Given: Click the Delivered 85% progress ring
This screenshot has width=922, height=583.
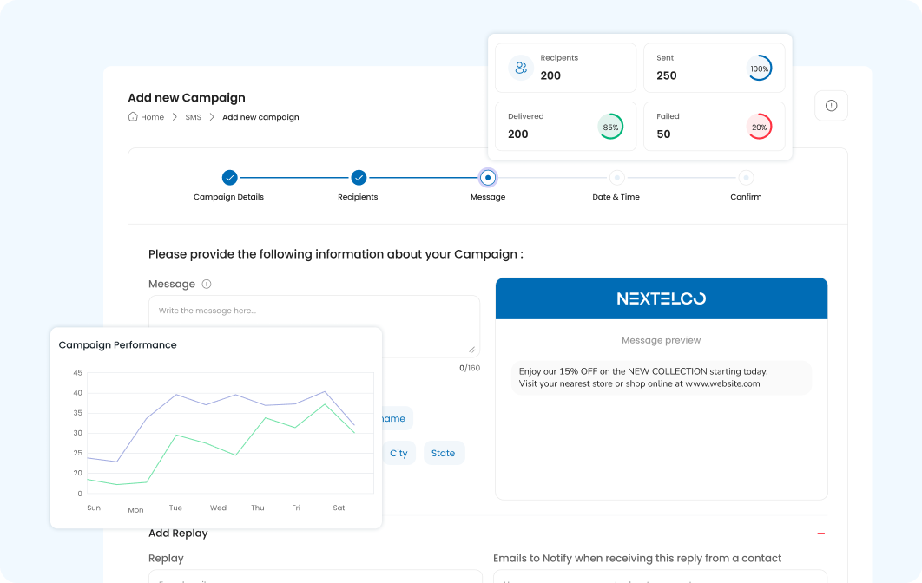Looking at the screenshot, I should tap(610, 127).
